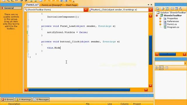The width and height of the screenshot is (187, 105).
Task: Click 'notifyIcon1.Visible = false;' code line
Action: [x=67, y=32]
